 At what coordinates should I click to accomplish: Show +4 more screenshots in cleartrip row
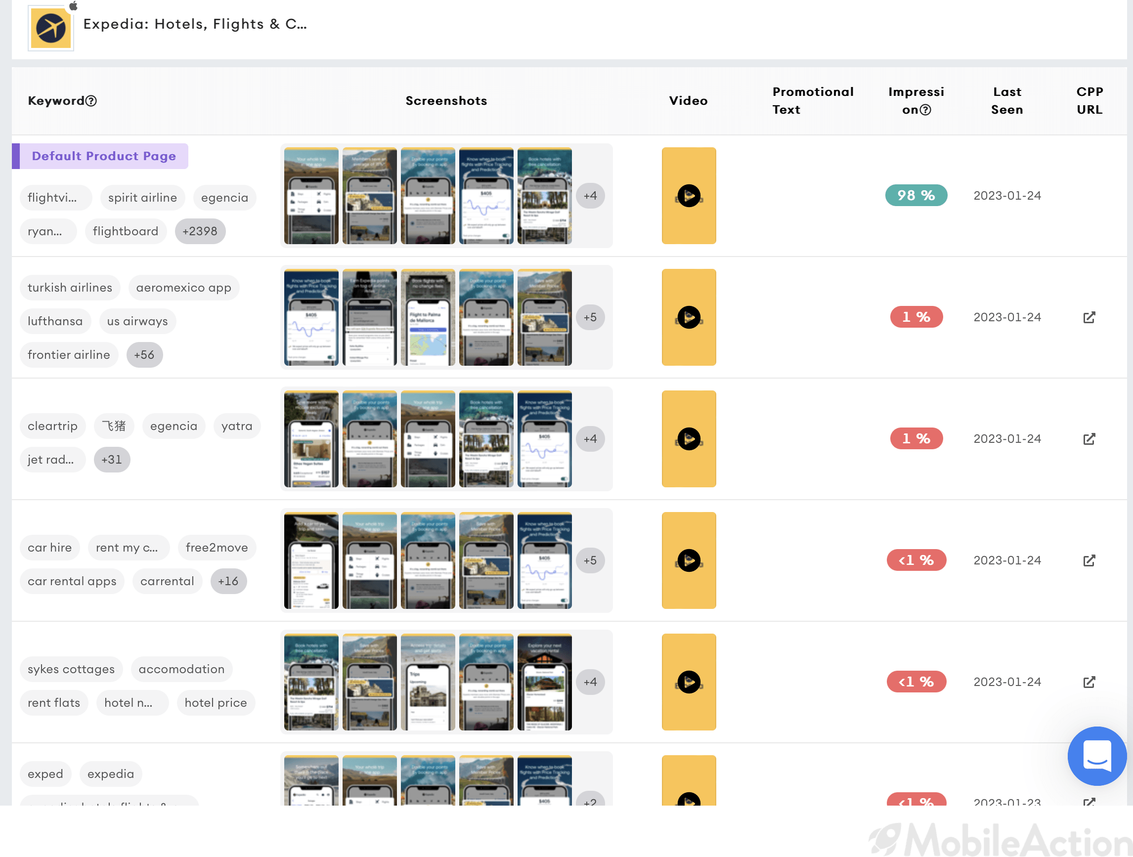590,439
